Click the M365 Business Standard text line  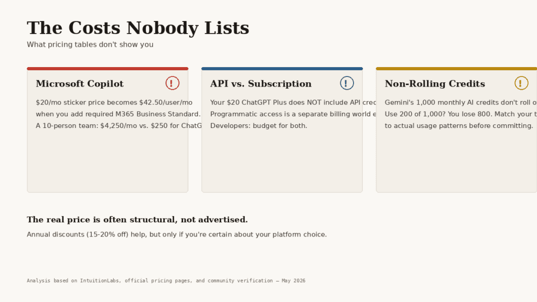118,114
